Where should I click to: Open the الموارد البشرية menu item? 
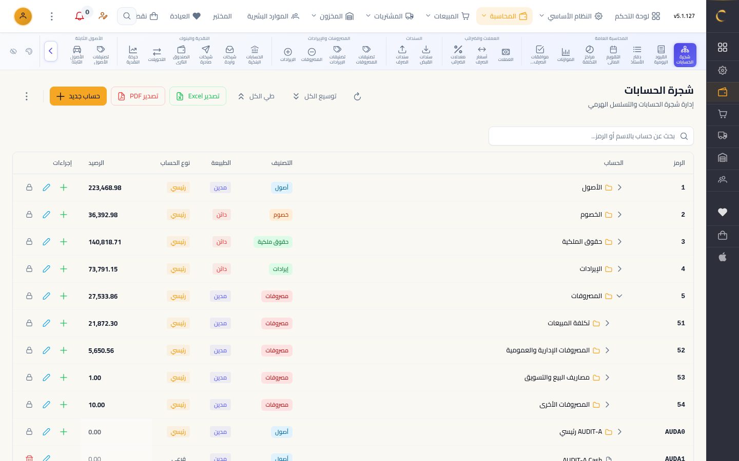(273, 16)
